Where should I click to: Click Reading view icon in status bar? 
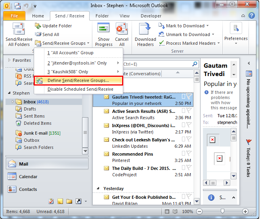(175, 211)
